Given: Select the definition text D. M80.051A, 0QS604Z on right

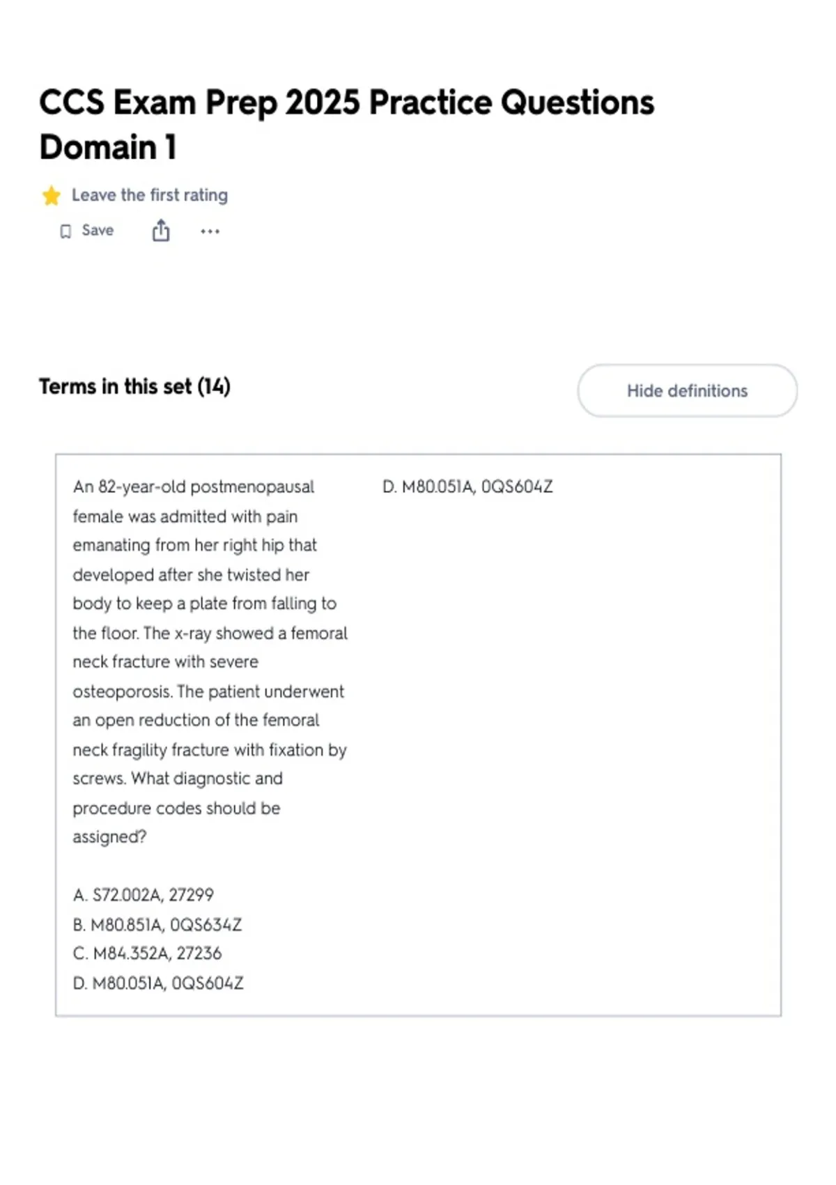Looking at the screenshot, I should coord(467,487).
